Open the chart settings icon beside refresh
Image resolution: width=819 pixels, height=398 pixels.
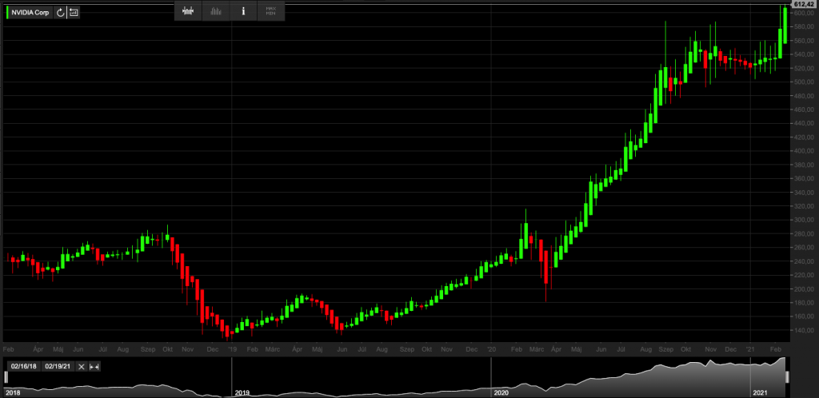pos(74,12)
